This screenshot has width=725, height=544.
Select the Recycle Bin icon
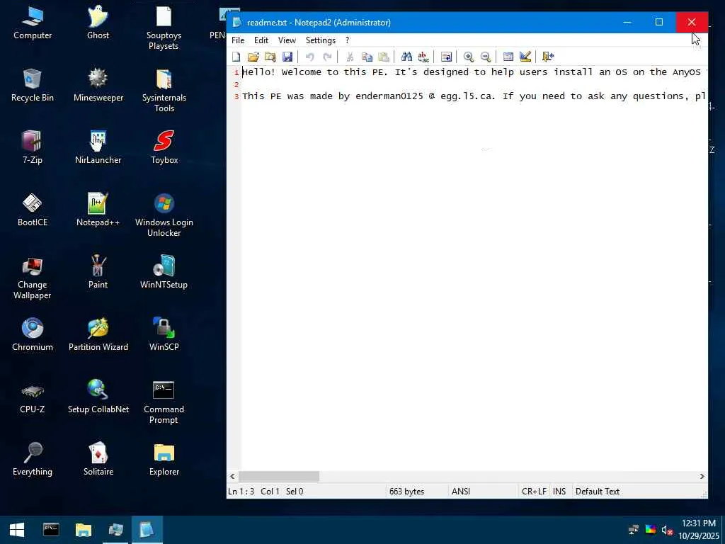33,86
